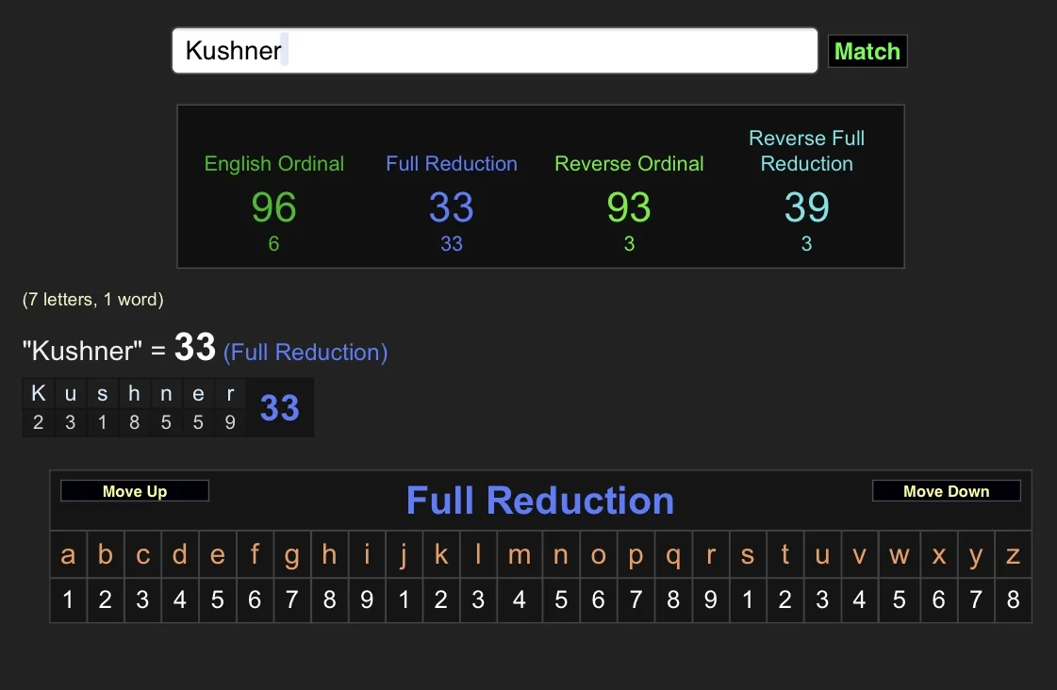Image resolution: width=1057 pixels, height=690 pixels.
Task: Click the letter c in the cipher chart
Action: click(x=142, y=554)
